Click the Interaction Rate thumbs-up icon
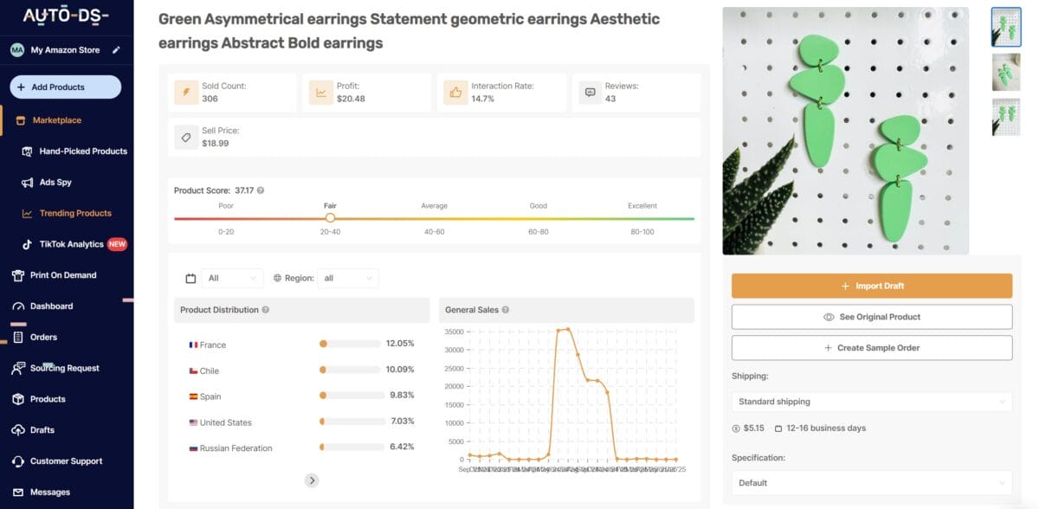The height and width of the screenshot is (509, 1039). pos(455,92)
